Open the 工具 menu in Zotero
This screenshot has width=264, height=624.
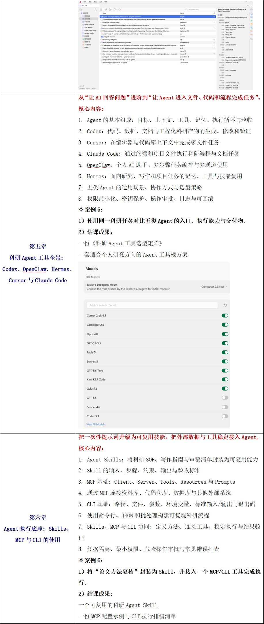click(100, 2)
